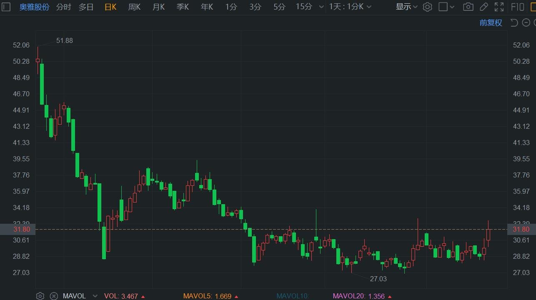Click 前复权 adjustment link
536x300 pixels.
[491, 22]
